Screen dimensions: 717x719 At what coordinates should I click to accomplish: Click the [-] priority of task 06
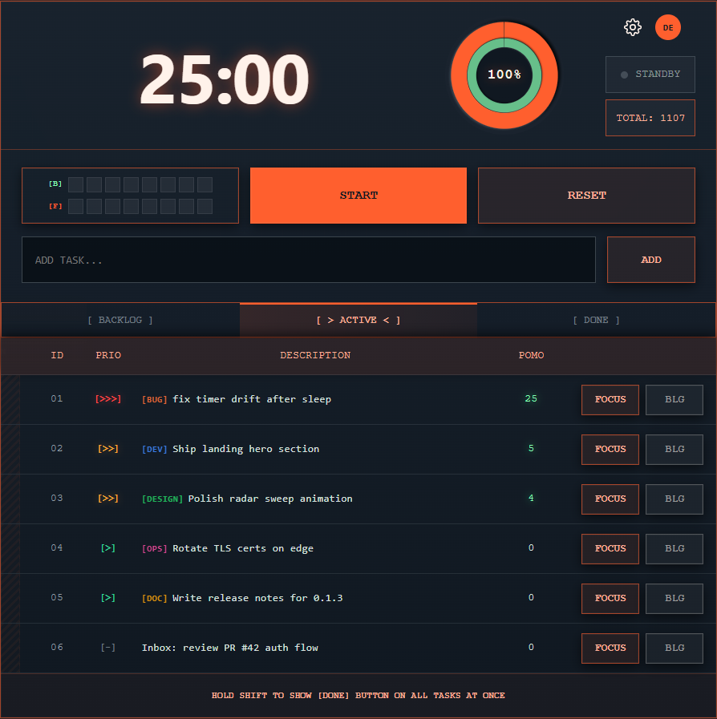coord(108,648)
